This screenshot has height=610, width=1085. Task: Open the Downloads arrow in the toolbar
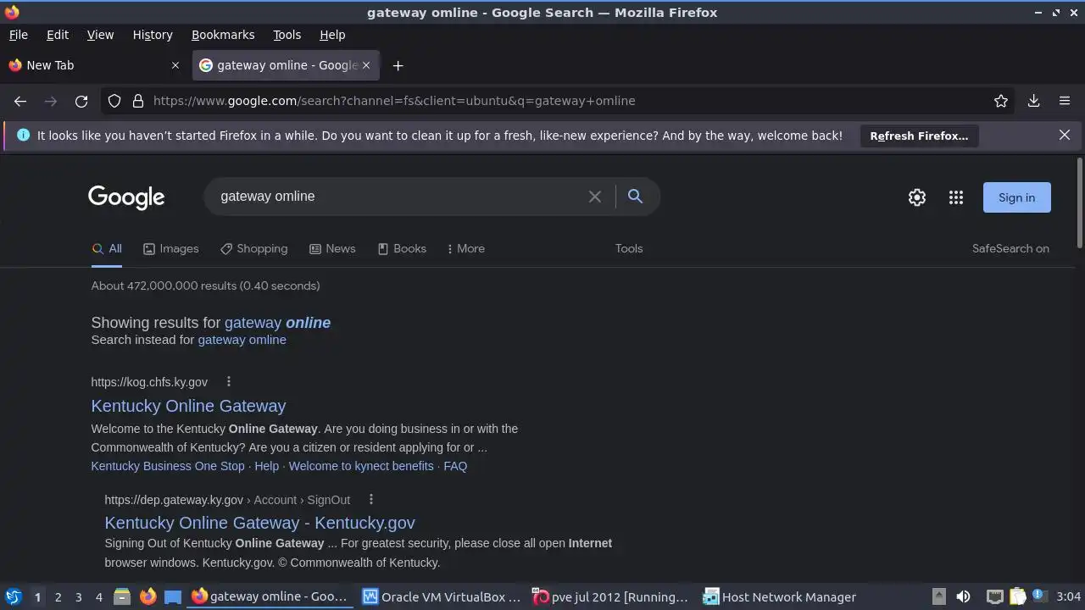[x=1033, y=101]
